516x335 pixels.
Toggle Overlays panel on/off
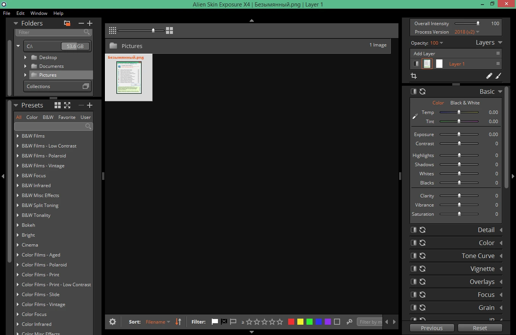tap(413, 282)
